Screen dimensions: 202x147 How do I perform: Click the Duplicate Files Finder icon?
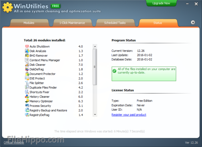coord(27,87)
